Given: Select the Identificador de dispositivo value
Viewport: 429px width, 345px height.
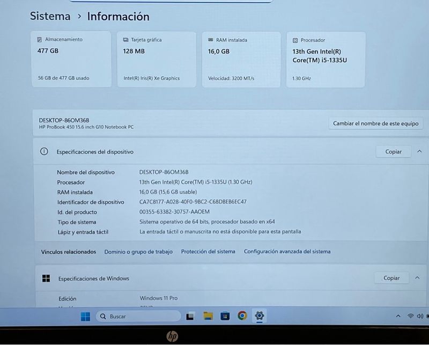Looking at the screenshot, I should (x=193, y=202).
